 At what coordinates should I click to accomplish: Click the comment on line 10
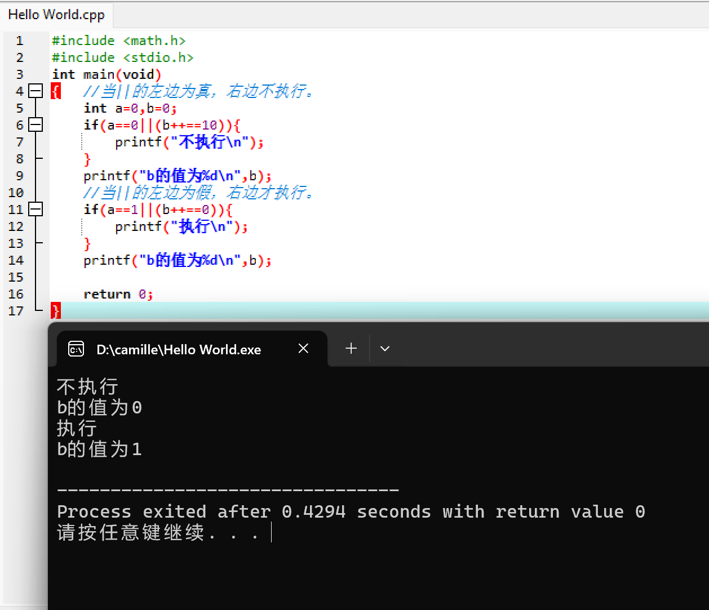pos(199,193)
